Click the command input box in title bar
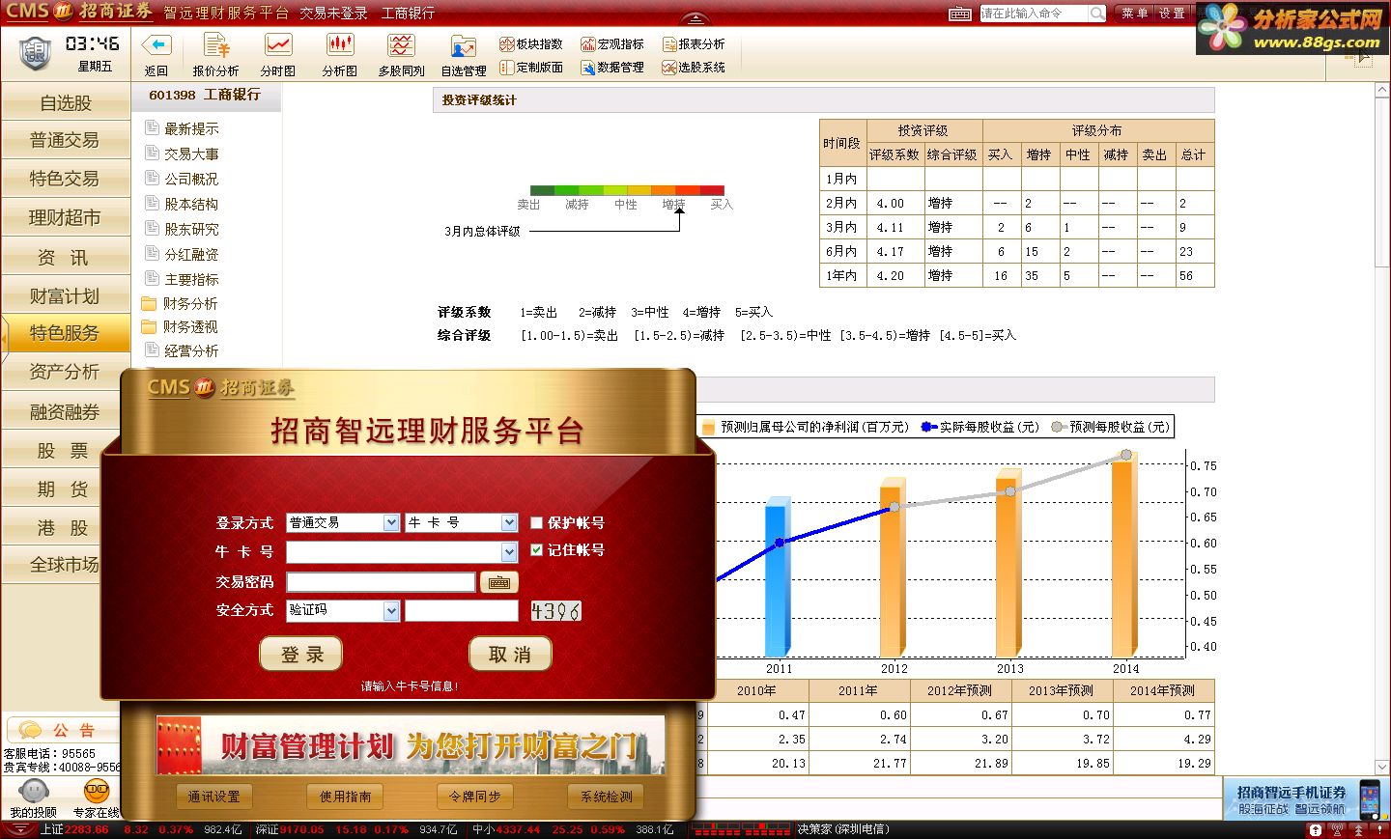Viewport: 1391px width, 839px height. (x=1034, y=14)
